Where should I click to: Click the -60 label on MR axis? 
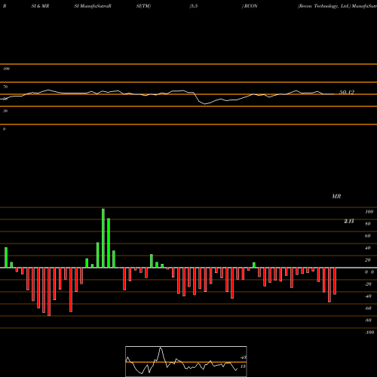(x=368, y=308)
